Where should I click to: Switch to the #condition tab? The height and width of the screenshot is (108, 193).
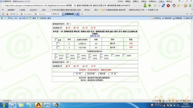pyautogui.click(x=27, y=14)
